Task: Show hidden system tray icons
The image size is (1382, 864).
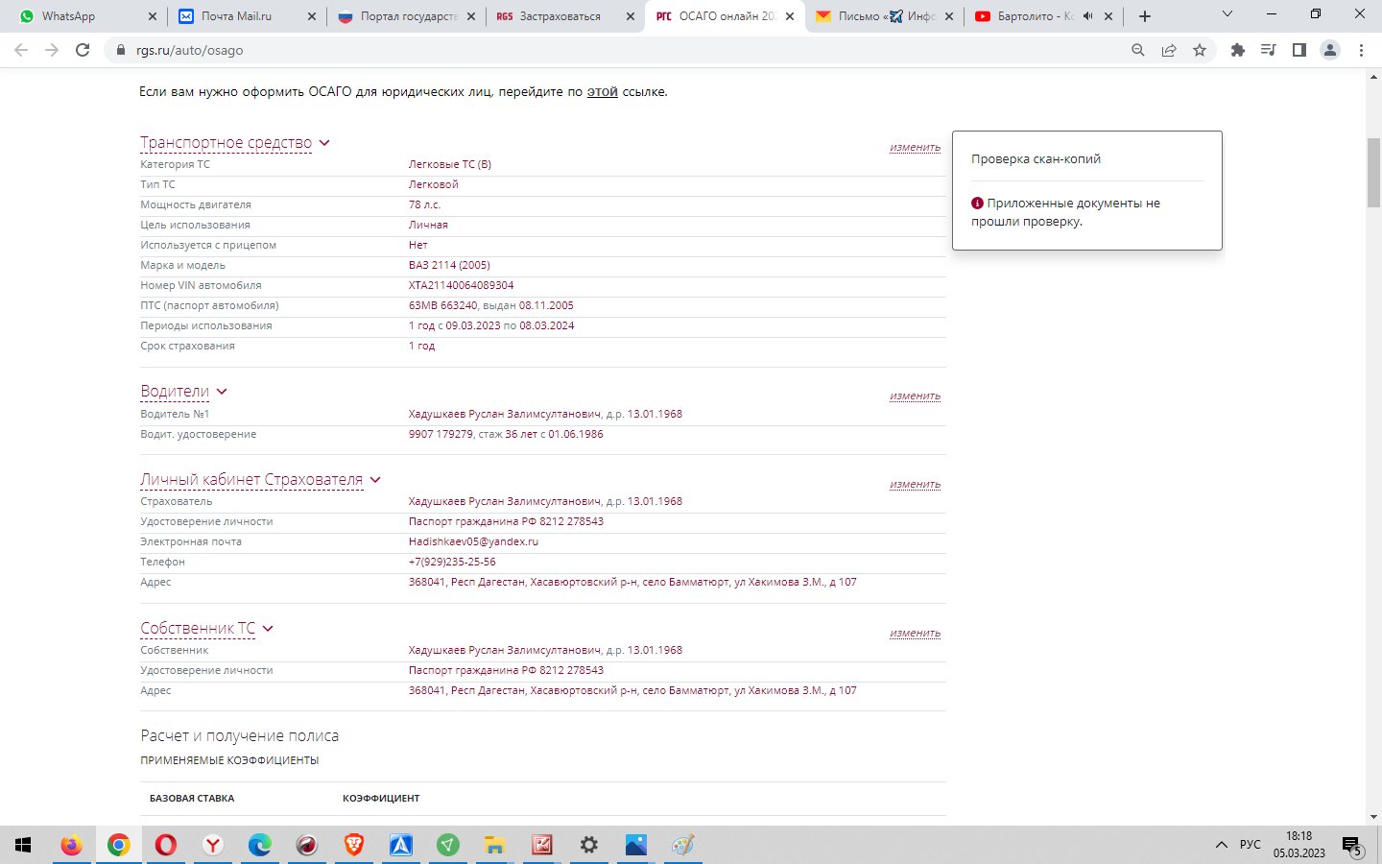Action: [1221, 845]
